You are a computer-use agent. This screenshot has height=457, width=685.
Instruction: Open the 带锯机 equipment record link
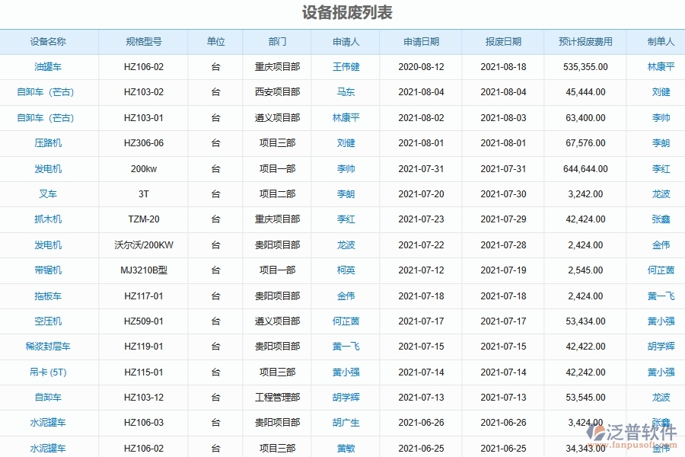click(x=49, y=270)
